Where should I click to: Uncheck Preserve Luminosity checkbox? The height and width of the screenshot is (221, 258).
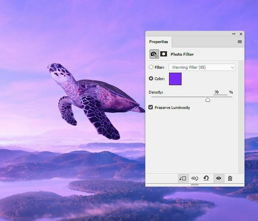[151, 107]
